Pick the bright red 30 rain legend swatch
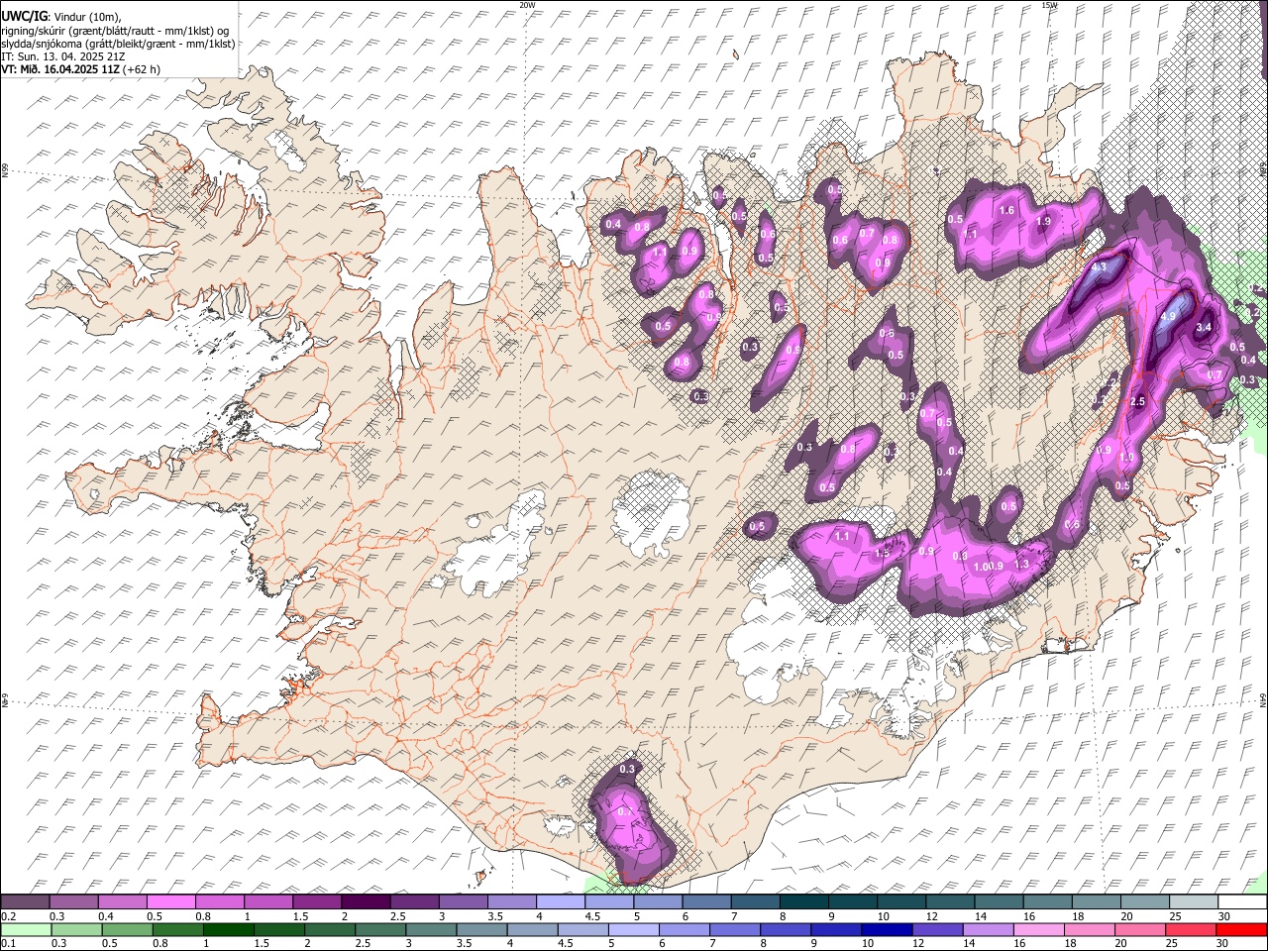The image size is (1268, 951). 1242,929
